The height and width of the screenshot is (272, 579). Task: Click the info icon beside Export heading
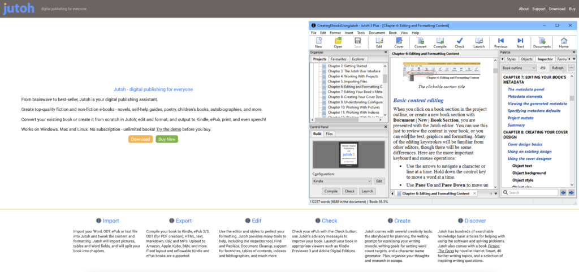(172, 221)
